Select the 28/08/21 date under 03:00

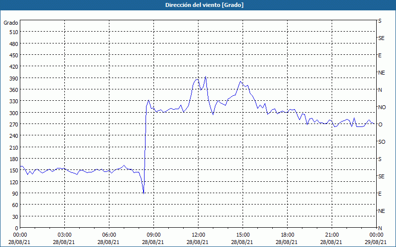(x=64, y=242)
